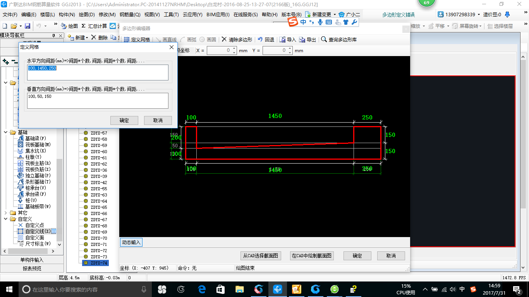Click the 平移 pan tool

pyautogui.click(x=436, y=26)
